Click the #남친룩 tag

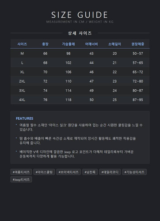[90, 172]
